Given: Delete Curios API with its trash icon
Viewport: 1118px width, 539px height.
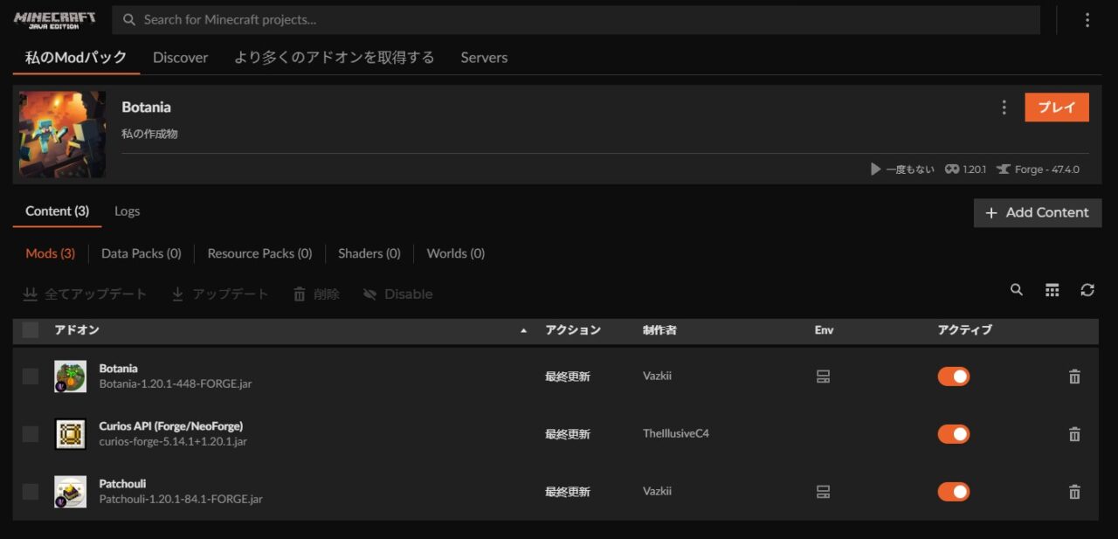Looking at the screenshot, I should (x=1074, y=434).
